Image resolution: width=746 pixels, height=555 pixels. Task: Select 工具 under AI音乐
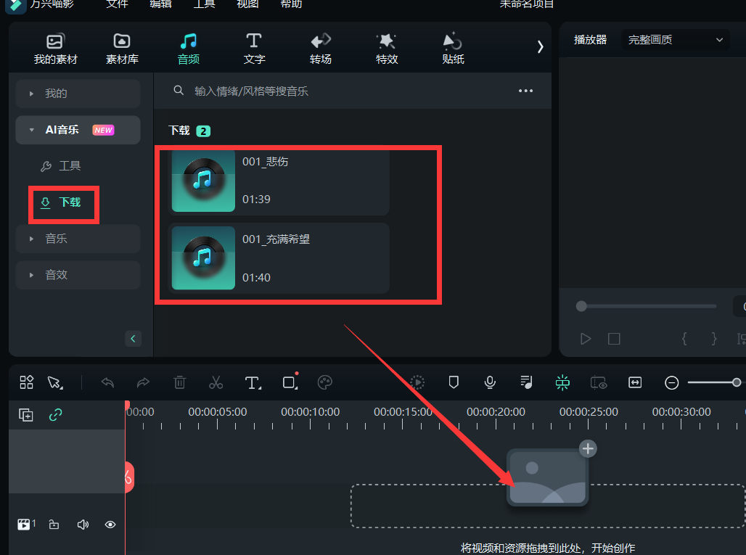61,166
